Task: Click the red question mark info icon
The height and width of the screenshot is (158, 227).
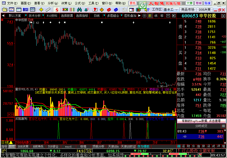Action: point(95,10)
